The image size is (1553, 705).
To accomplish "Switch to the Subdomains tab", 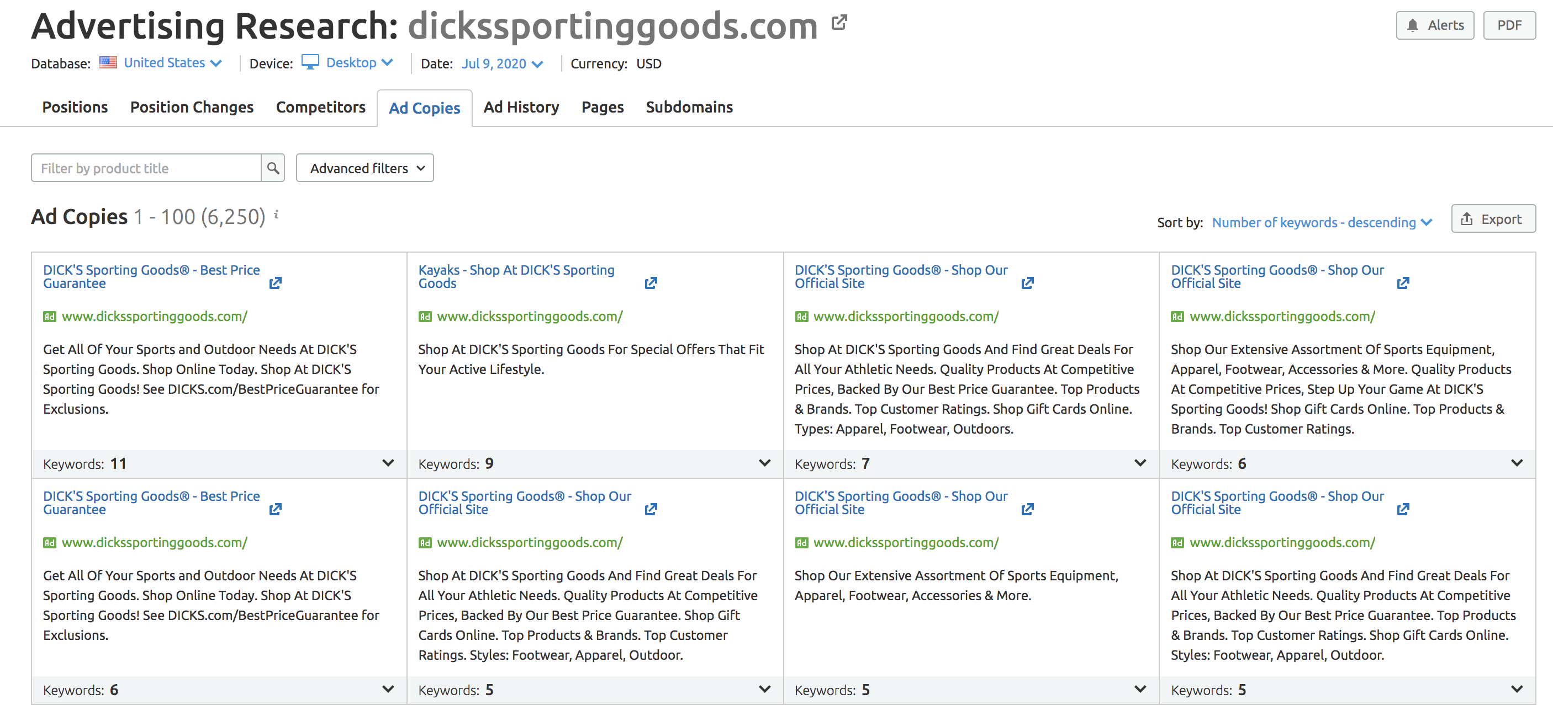I will (689, 107).
